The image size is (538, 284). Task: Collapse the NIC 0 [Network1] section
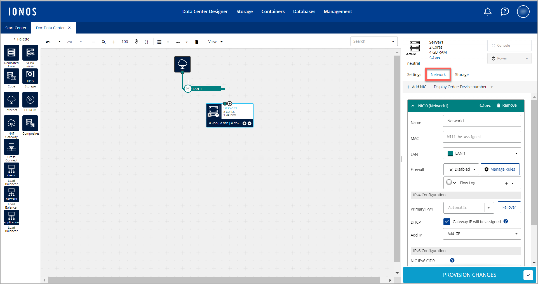[413, 106]
